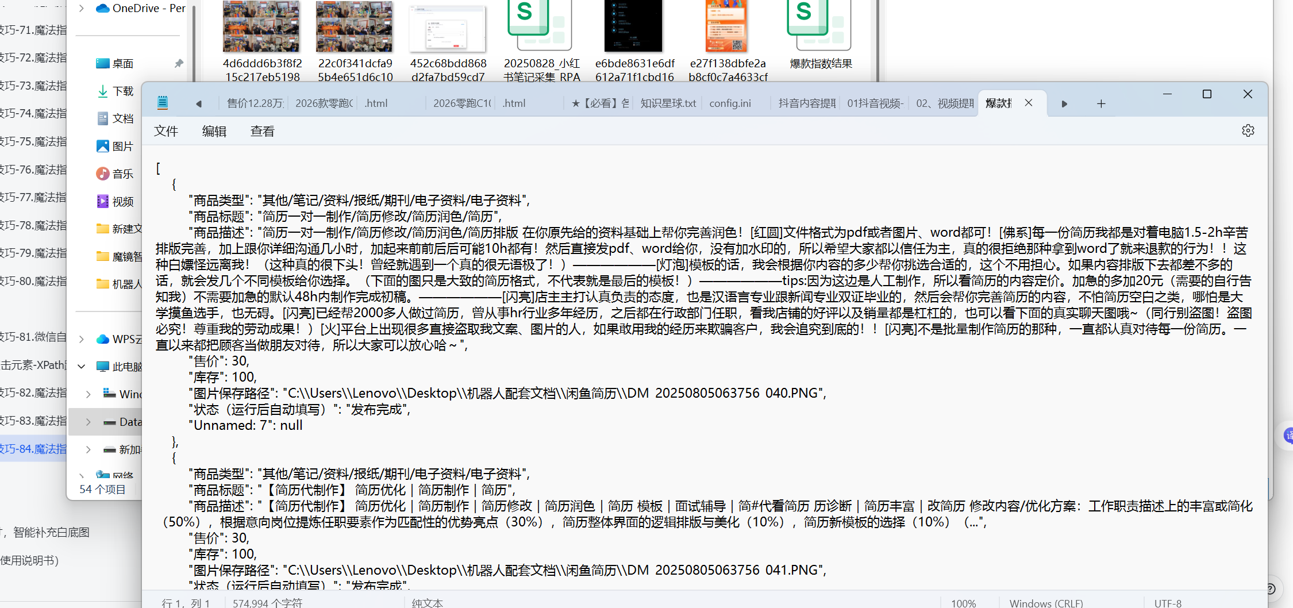
Task: Click the OneDrive cloud icon in sidebar
Action: click(103, 8)
